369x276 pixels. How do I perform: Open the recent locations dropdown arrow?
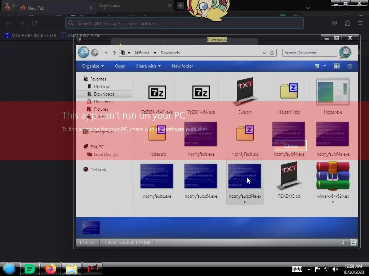pos(106,53)
